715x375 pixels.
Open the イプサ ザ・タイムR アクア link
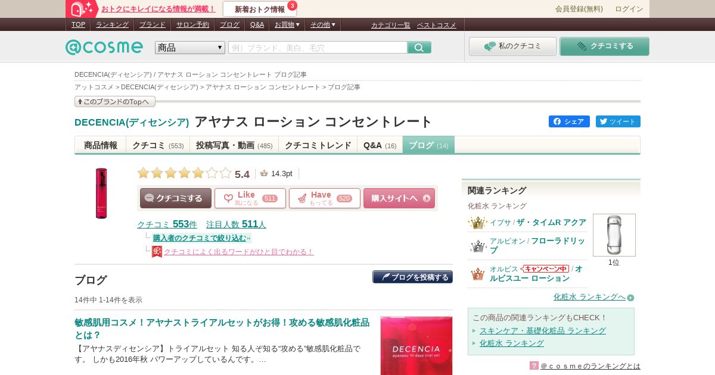click(538, 222)
